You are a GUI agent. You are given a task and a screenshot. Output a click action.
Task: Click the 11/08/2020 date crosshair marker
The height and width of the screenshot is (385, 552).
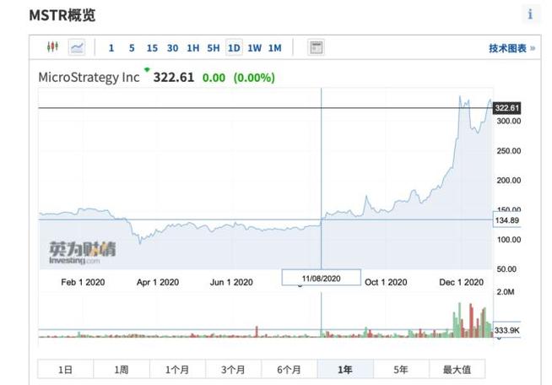point(321,278)
